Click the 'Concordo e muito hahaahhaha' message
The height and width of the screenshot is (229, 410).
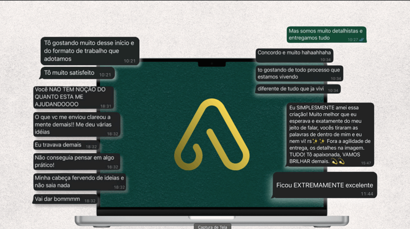[x=295, y=56]
